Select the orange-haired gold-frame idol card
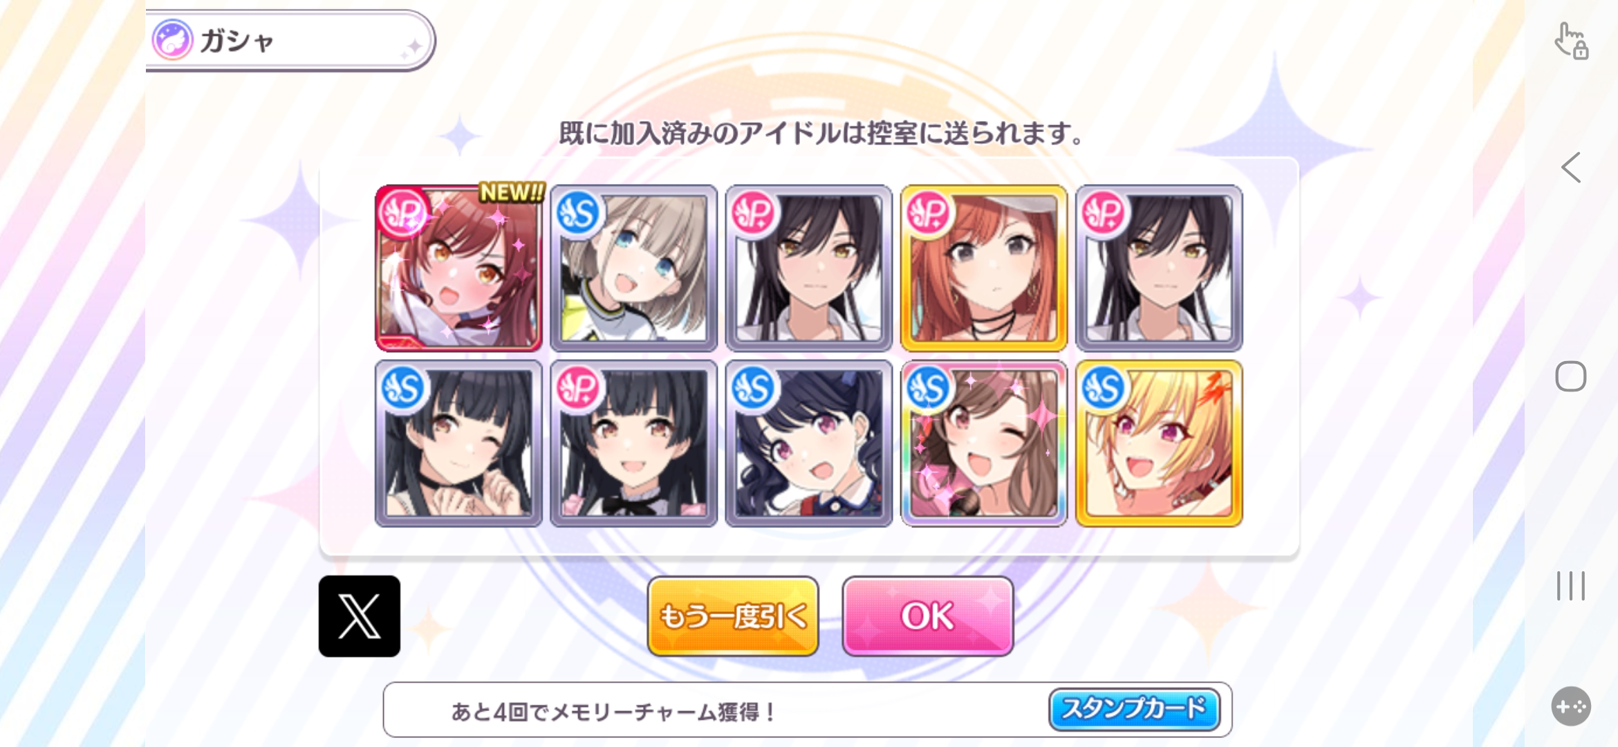Viewport: 1618px width, 747px height. [x=984, y=268]
